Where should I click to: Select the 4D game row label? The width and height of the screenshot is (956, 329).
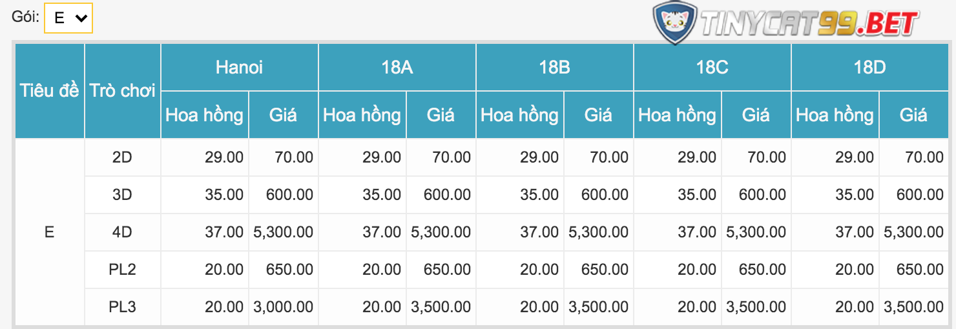pos(122,232)
